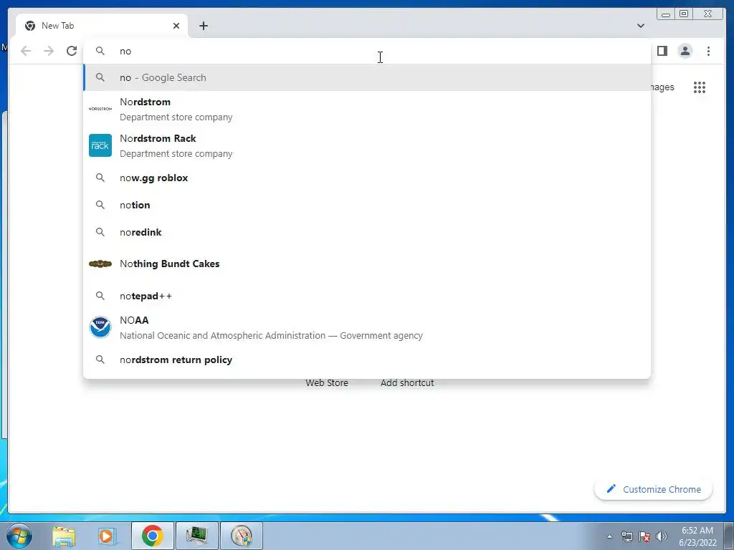Image resolution: width=734 pixels, height=550 pixels.
Task: Open the Windows Start menu
Action: click(19, 536)
